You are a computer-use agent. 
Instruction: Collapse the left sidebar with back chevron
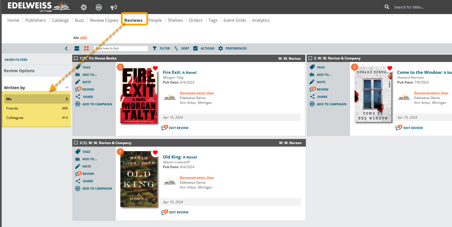[66, 48]
